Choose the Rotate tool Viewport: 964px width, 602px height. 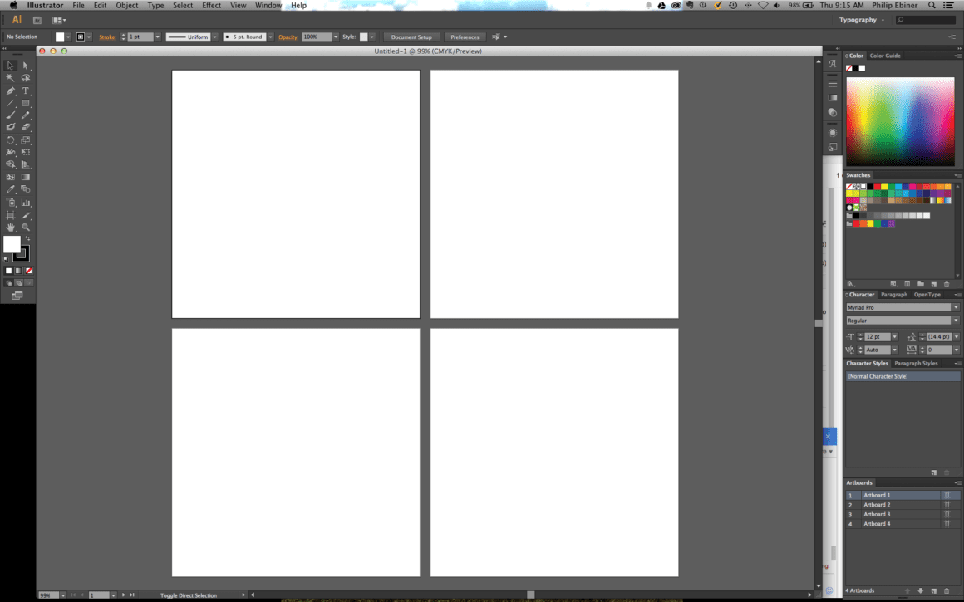(x=11, y=140)
